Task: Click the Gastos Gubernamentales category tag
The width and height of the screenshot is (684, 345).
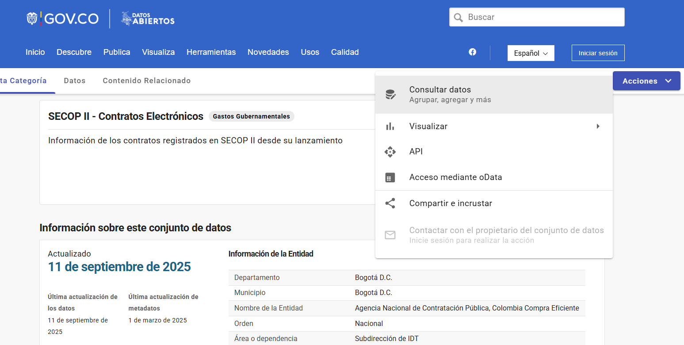Action: pos(251,116)
